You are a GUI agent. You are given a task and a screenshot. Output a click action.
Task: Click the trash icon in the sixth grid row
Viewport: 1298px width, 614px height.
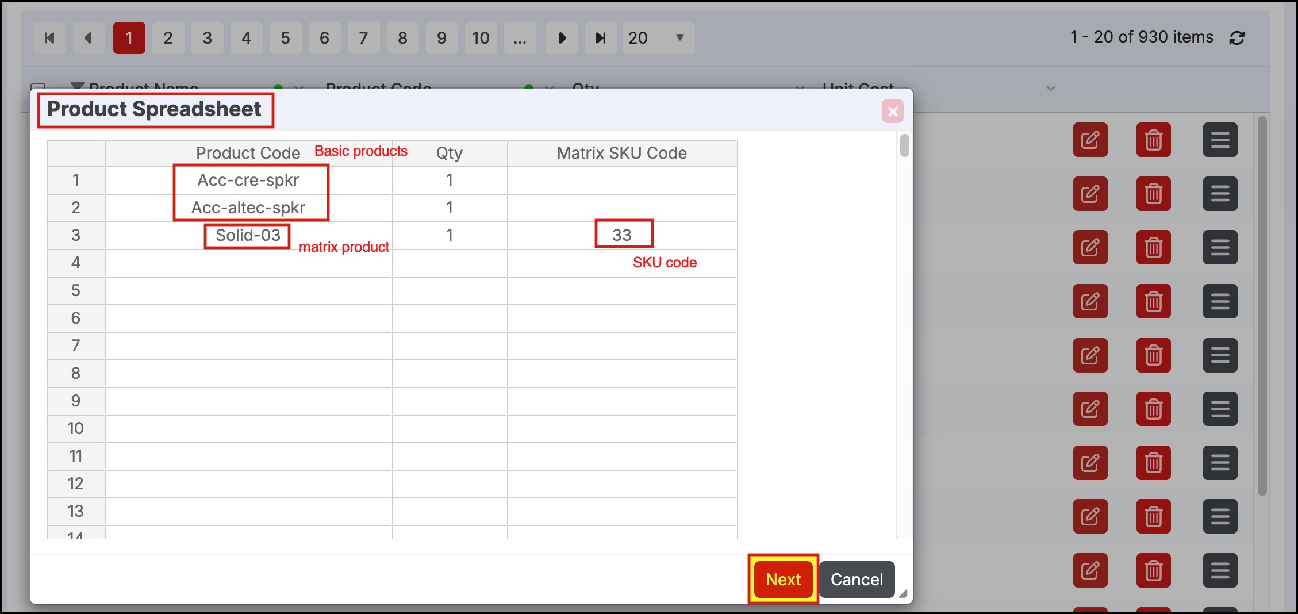(x=1154, y=409)
